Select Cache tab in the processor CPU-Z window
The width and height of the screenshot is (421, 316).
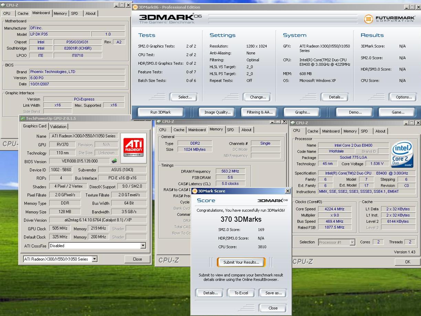pos(313,131)
